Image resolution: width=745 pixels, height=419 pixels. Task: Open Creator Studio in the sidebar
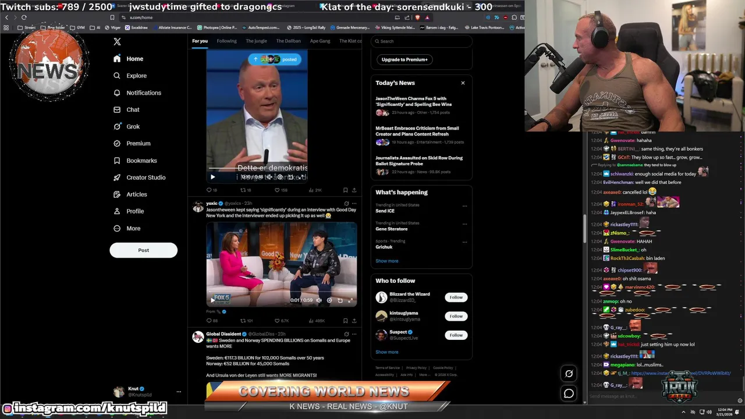[139, 177]
